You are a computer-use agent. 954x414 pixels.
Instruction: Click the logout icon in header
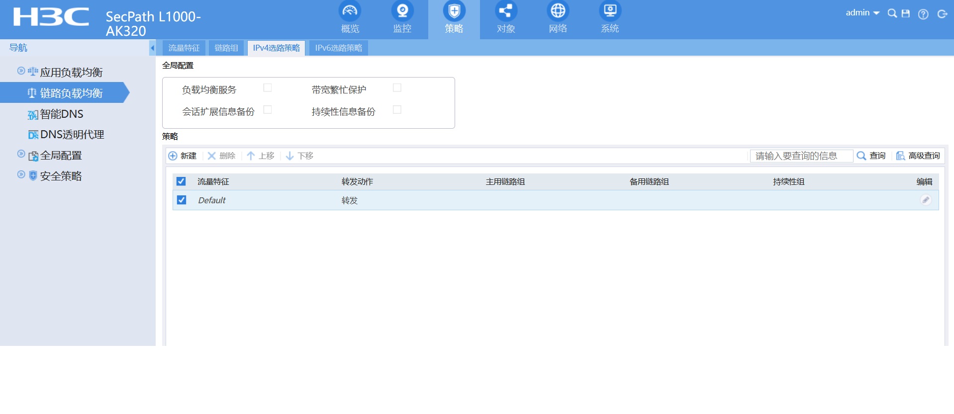[942, 14]
